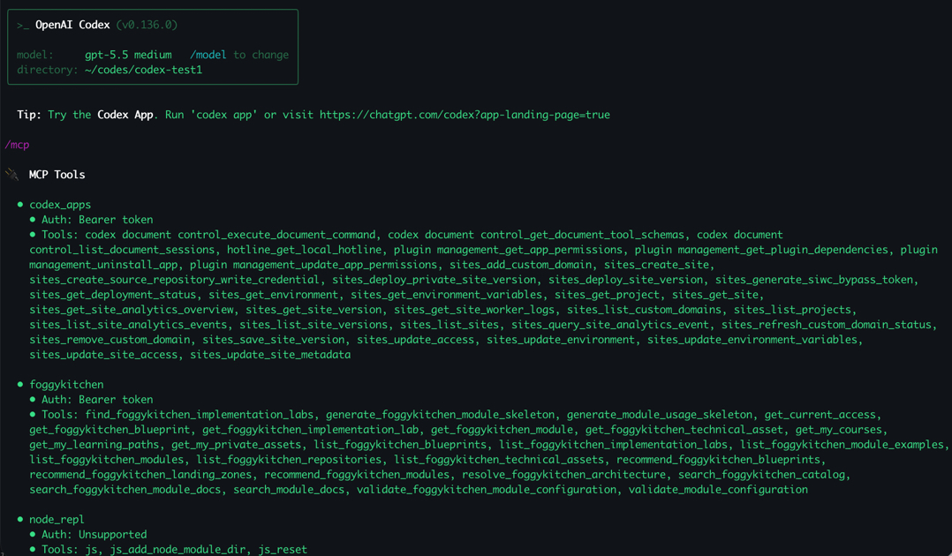Click 'Auth: Bearer token' under foggykitchen
The image size is (952, 556).
pos(97,400)
